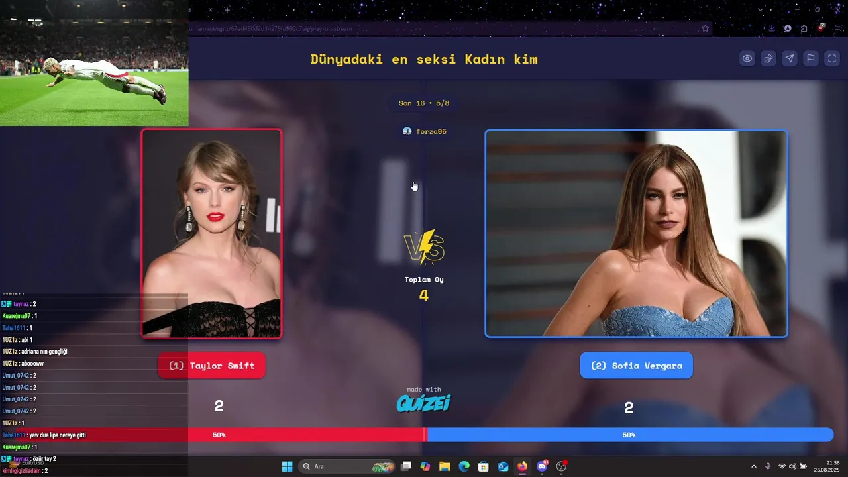Image resolution: width=848 pixels, height=477 pixels.
Task: Open the OBS Studio taskbar icon
Action: [562, 466]
